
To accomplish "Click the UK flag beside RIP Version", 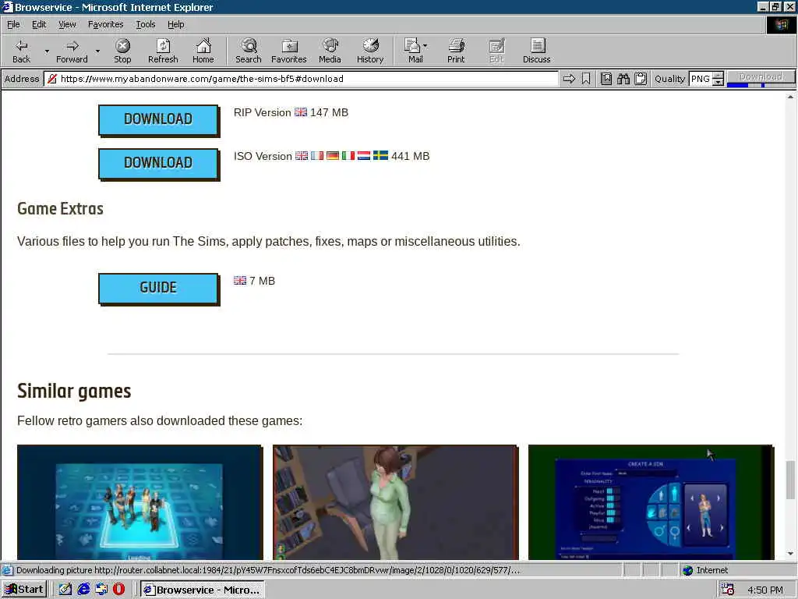I will click(301, 112).
